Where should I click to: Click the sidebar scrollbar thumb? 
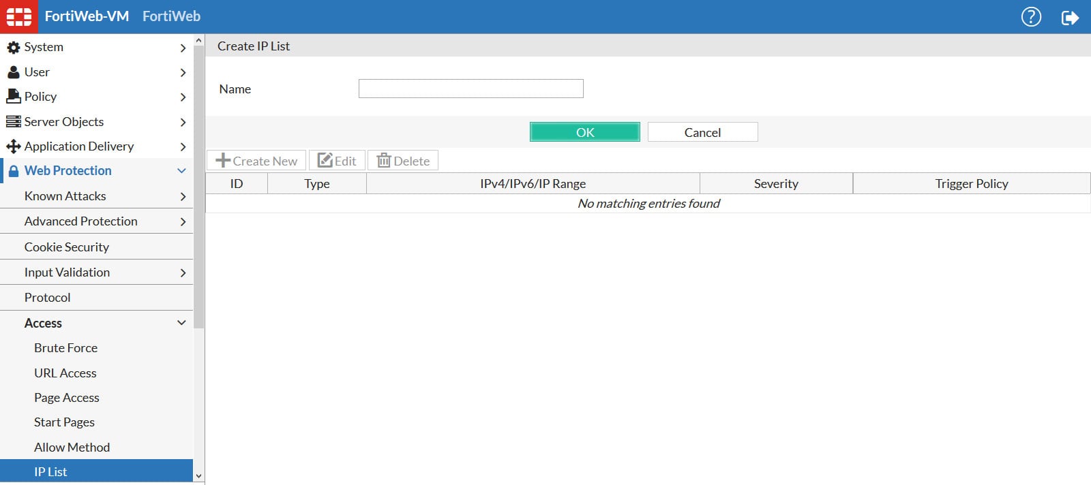[198, 187]
